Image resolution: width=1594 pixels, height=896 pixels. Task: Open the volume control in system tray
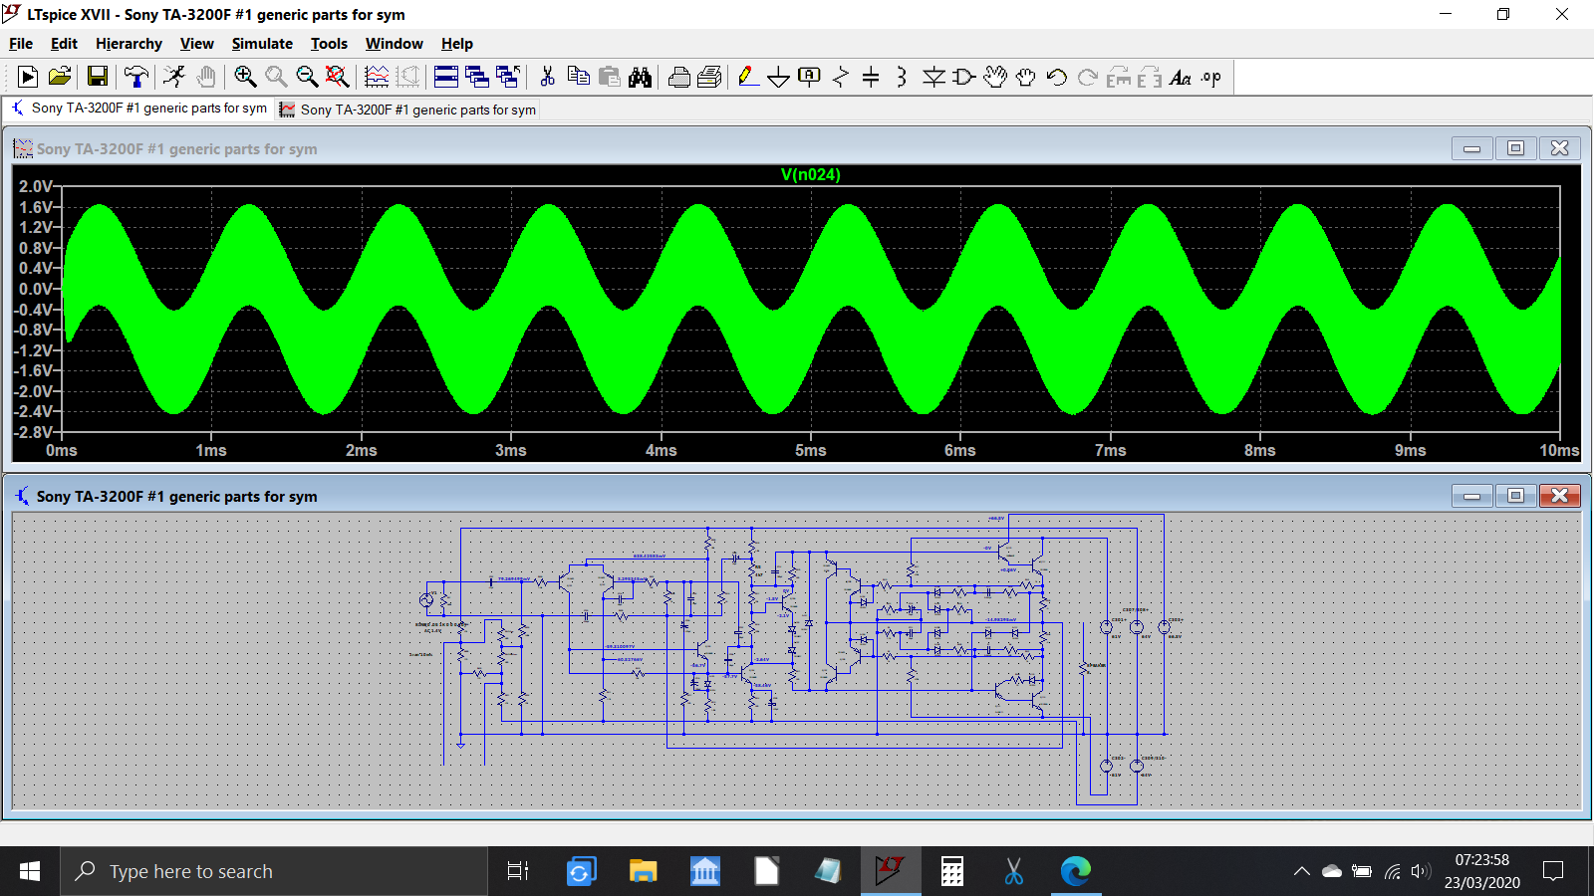[x=1421, y=871]
